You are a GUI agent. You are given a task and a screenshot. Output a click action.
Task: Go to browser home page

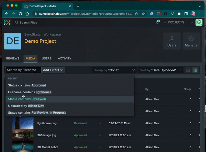[27, 14]
